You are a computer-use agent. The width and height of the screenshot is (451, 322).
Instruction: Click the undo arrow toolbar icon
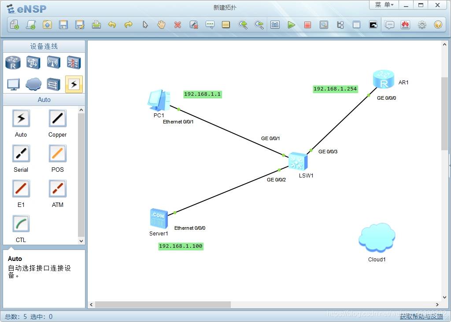(x=112, y=25)
